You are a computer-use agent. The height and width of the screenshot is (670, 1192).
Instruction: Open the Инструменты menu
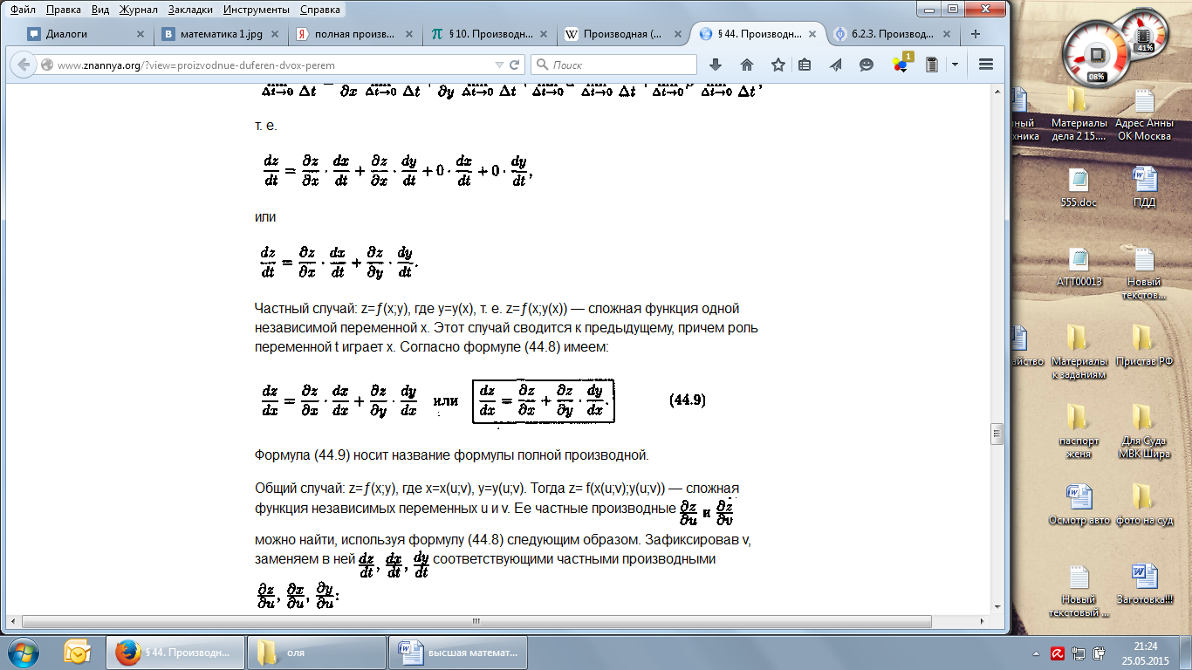[257, 10]
